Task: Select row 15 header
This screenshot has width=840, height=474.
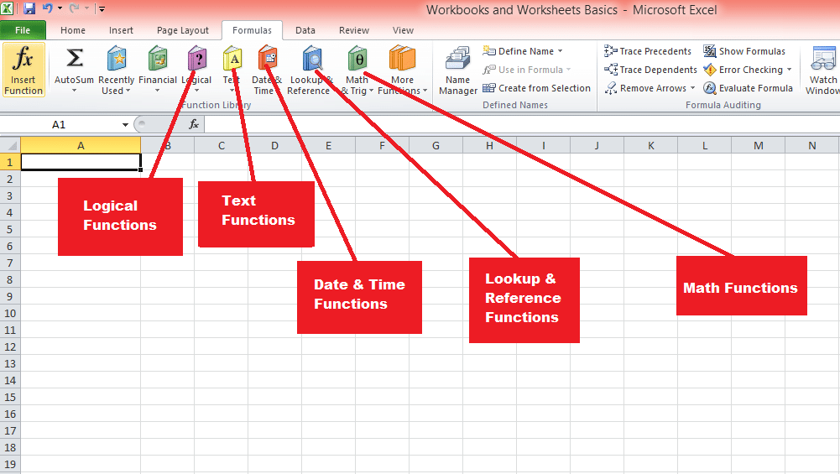Action: click(x=10, y=397)
